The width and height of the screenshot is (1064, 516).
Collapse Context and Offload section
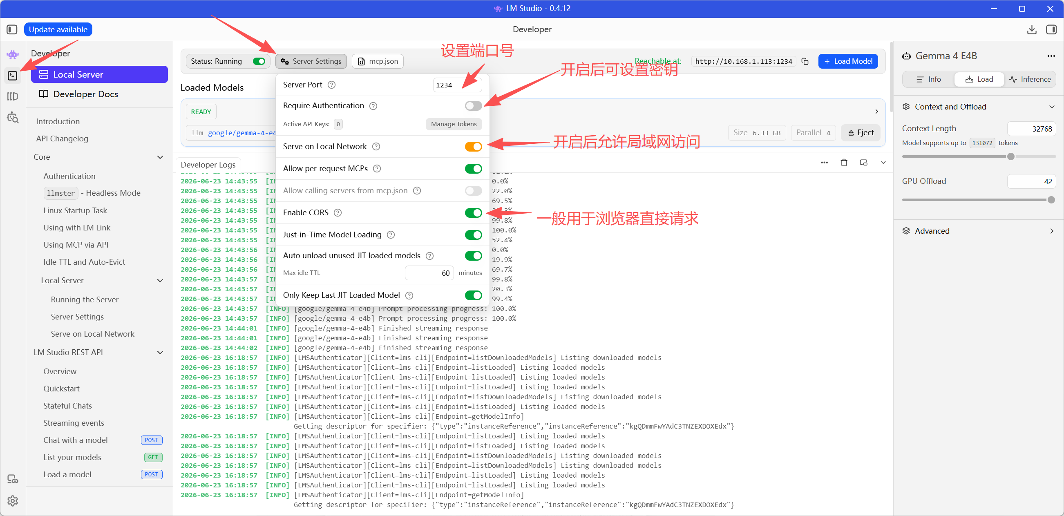[x=1051, y=107]
